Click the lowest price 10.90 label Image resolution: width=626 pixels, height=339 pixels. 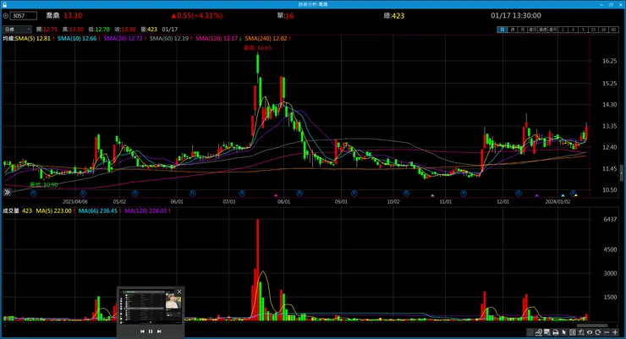click(x=44, y=184)
